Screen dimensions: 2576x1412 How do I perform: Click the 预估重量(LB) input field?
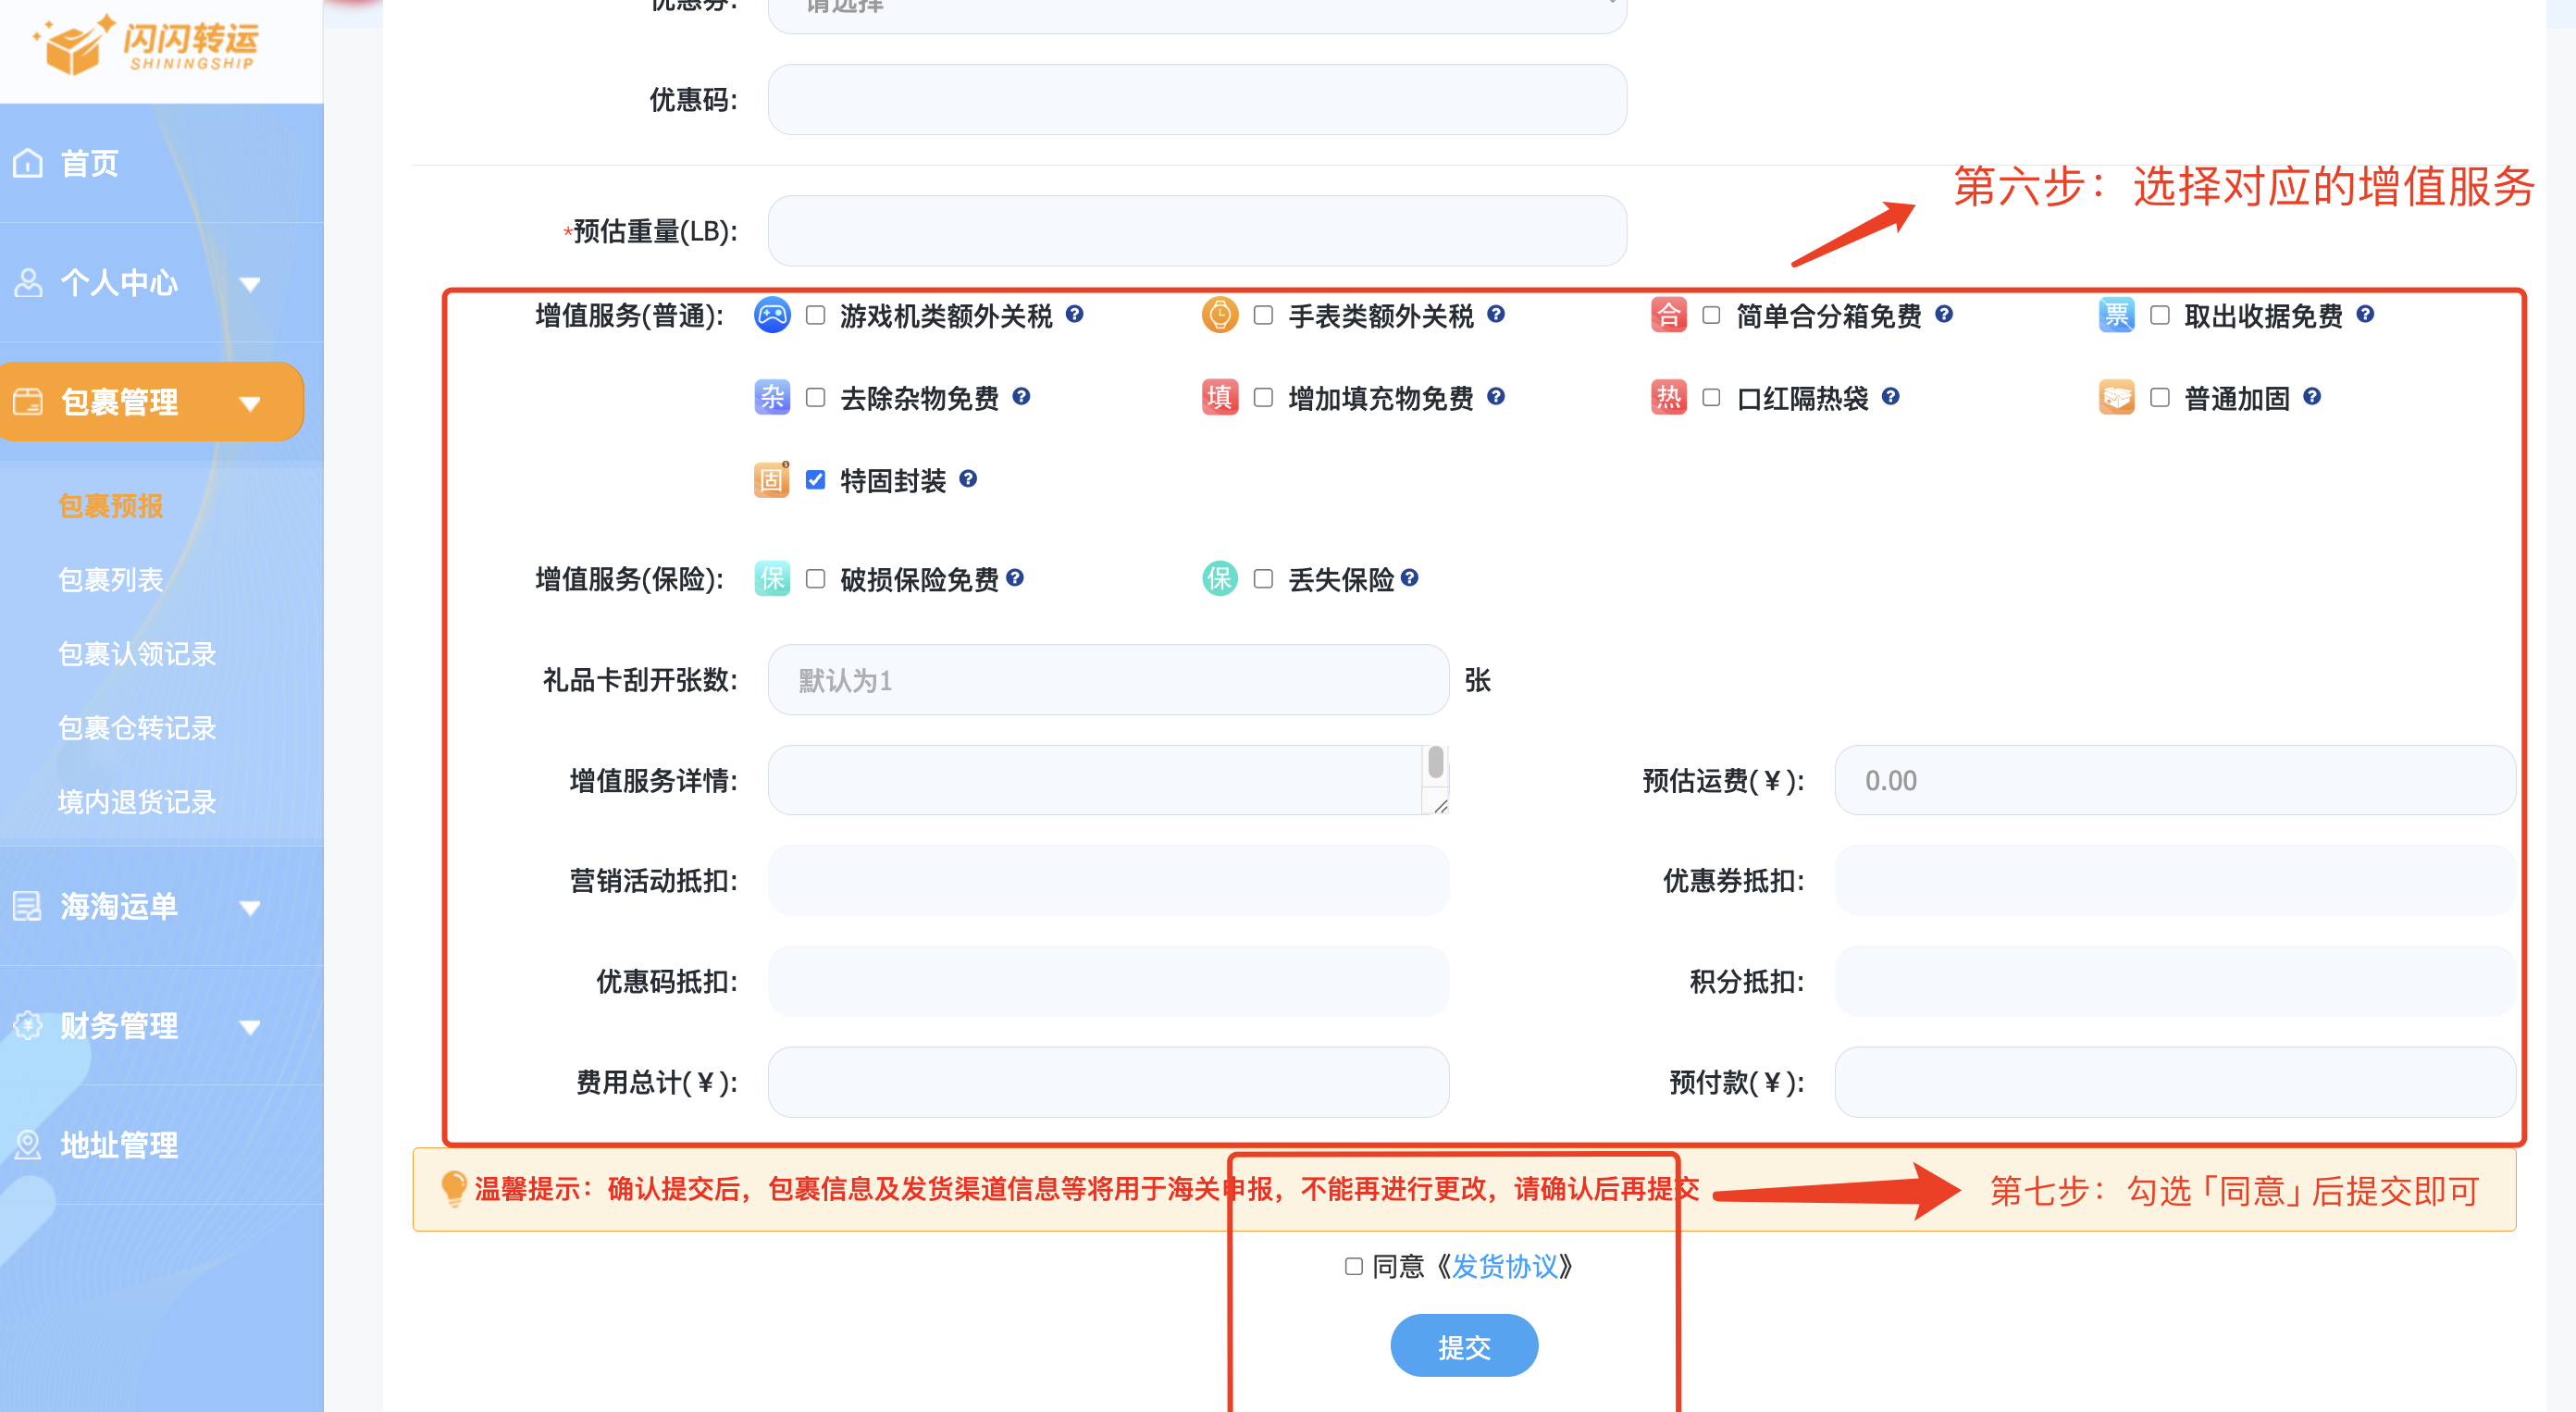point(1196,231)
